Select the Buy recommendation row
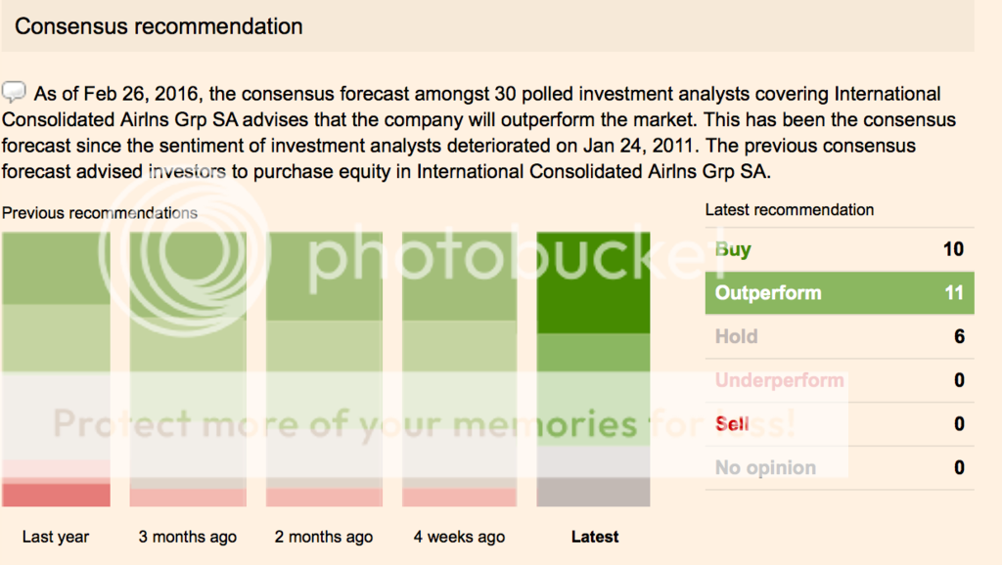Screen dimensions: 1002x565 tap(839, 249)
